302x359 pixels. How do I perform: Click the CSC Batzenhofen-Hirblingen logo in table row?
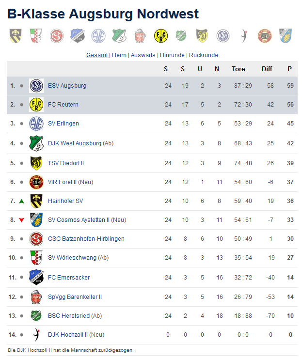[x=36, y=238]
